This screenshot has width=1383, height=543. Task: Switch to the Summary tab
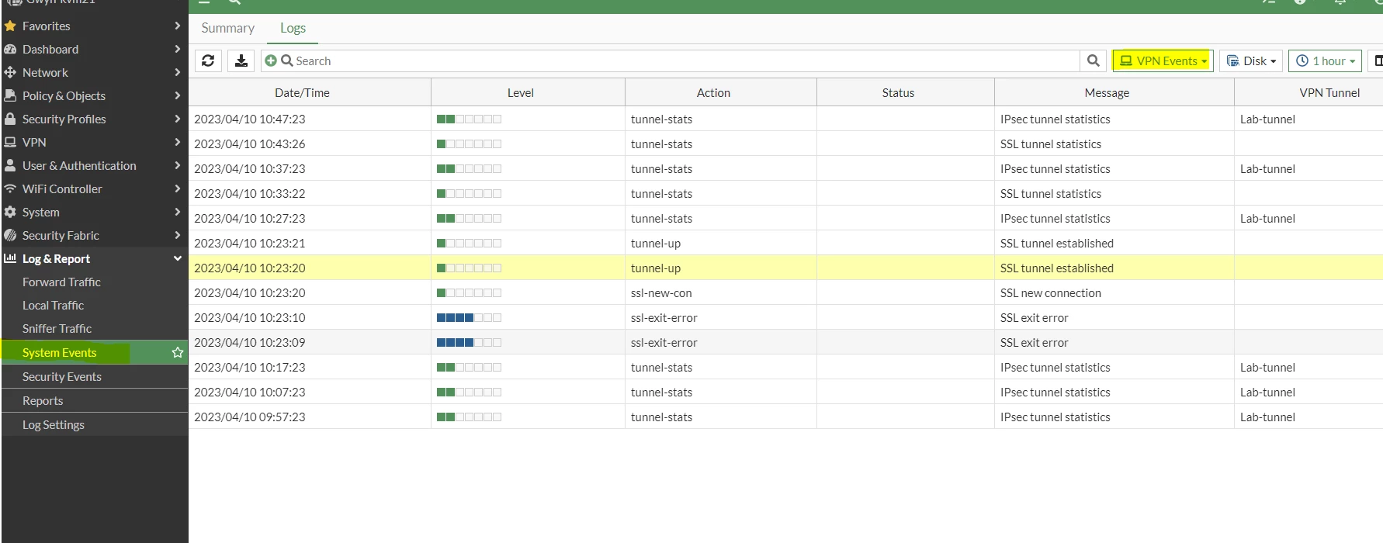[x=228, y=28]
